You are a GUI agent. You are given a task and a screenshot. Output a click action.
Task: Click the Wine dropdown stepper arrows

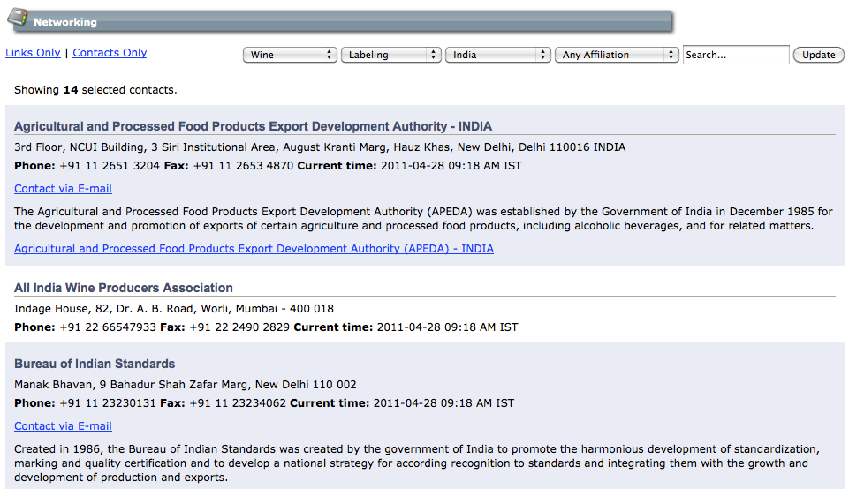(329, 55)
